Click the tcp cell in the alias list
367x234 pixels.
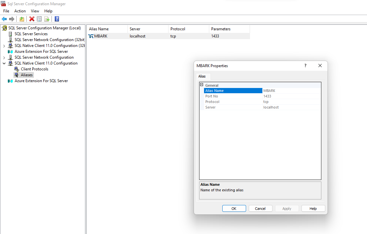click(x=173, y=36)
